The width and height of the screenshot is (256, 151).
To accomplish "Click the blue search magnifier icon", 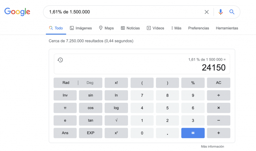I will point(232,12).
